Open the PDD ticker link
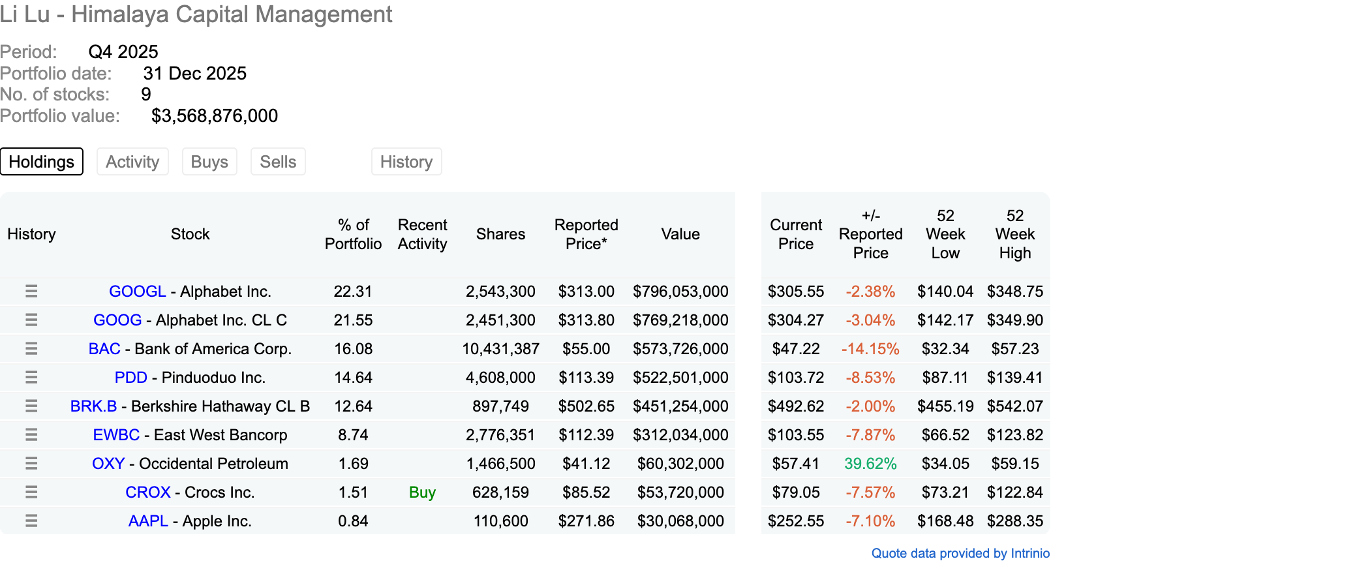Screen dimensions: 1370x574 pos(131,378)
